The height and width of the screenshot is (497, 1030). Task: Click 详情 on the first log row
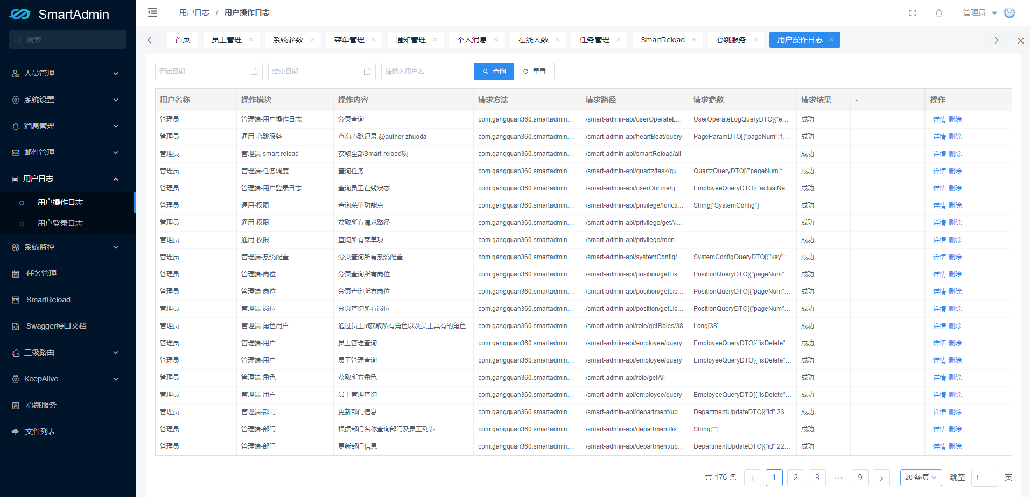[x=938, y=119]
